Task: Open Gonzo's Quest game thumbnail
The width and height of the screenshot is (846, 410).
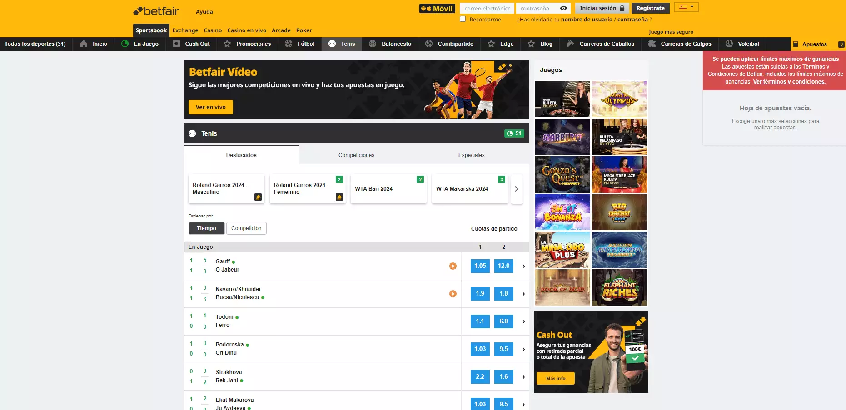Action: (562, 174)
